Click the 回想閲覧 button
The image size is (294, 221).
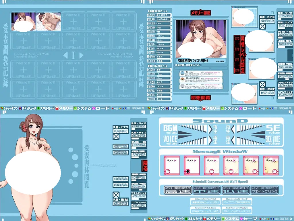point(201,98)
